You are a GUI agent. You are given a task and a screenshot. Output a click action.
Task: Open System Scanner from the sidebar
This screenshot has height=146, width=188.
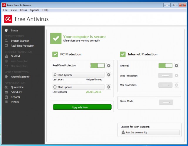(x=20, y=41)
